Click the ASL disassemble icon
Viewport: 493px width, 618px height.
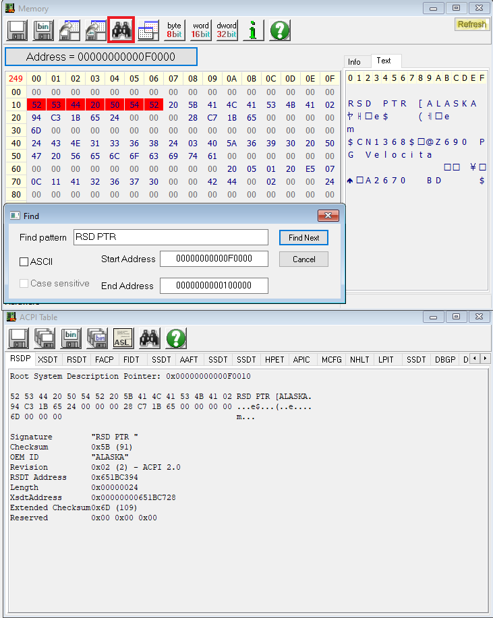pos(123,338)
